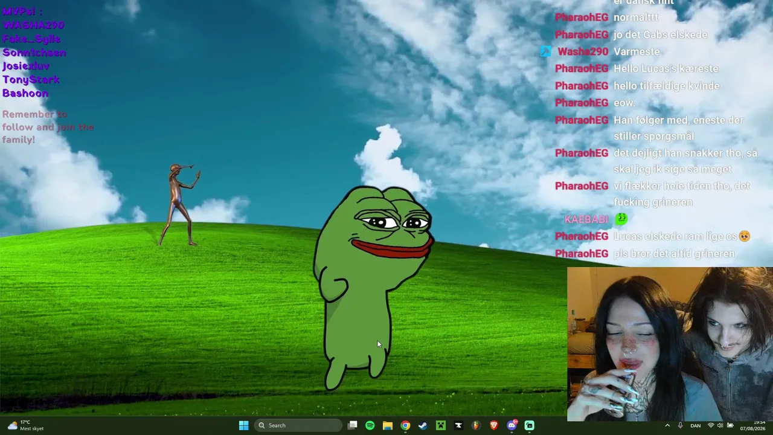Click the KAEBABI username in chat
This screenshot has width=773, height=435.
pos(586,219)
